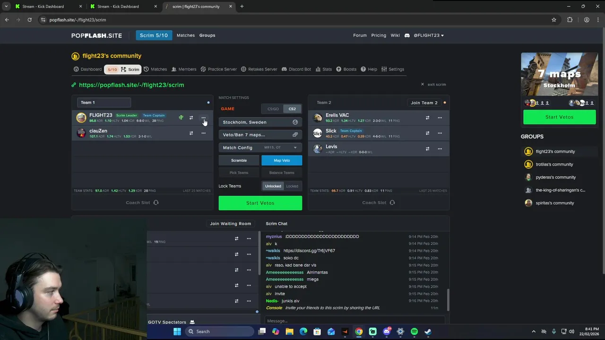Swap ciauZen to the other team

(191, 133)
